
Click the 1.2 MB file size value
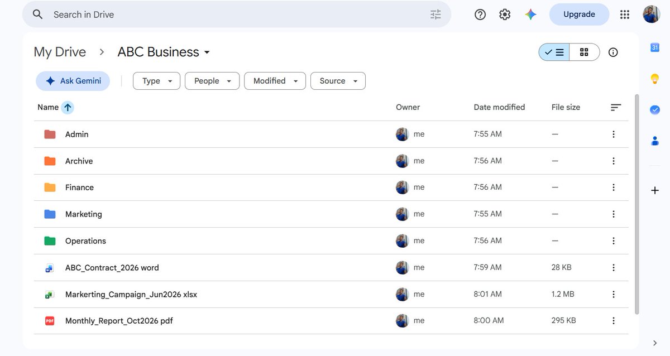click(x=563, y=294)
